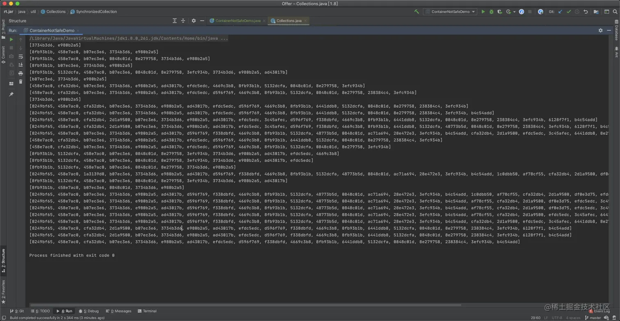
Task: Click the java breadcrumb segment
Action: [x=22, y=12]
